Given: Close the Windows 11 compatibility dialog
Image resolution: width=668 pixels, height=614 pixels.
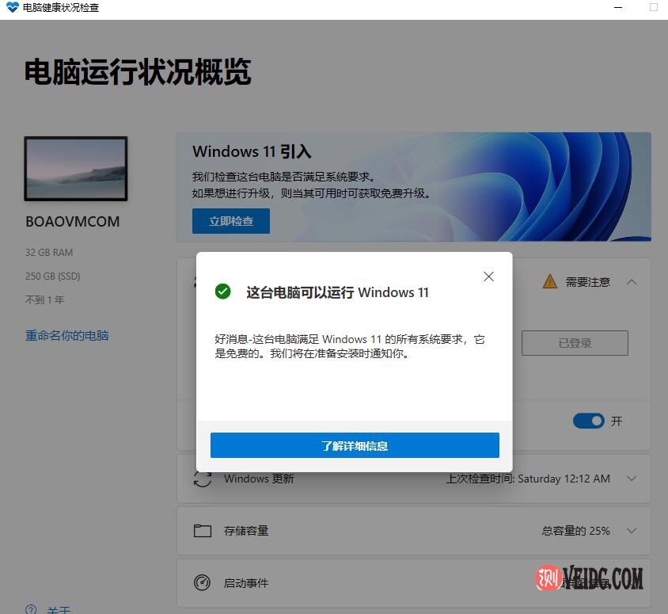Looking at the screenshot, I should click(488, 276).
